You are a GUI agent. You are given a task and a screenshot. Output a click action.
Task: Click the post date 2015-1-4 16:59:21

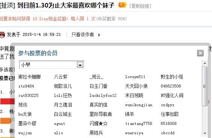(x=42, y=34)
